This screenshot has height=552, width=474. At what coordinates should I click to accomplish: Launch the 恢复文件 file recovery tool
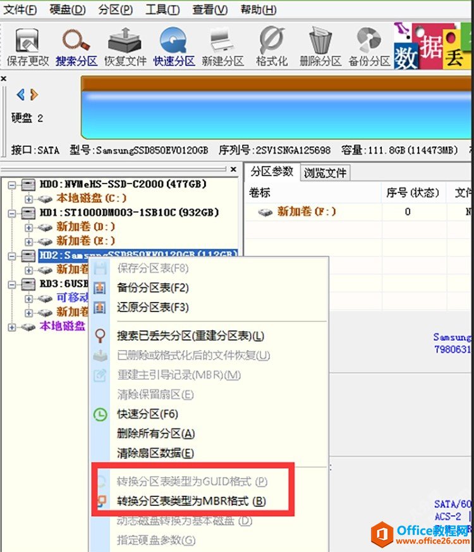[x=125, y=47]
